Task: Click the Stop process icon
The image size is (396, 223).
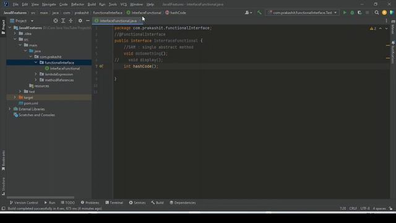Action: [367, 12]
